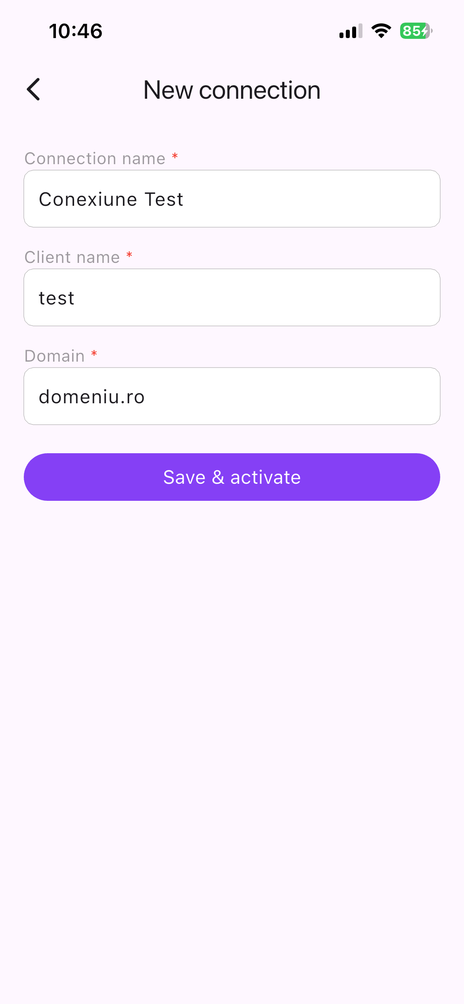
Task: Click the Domain field label
Action: pos(55,356)
